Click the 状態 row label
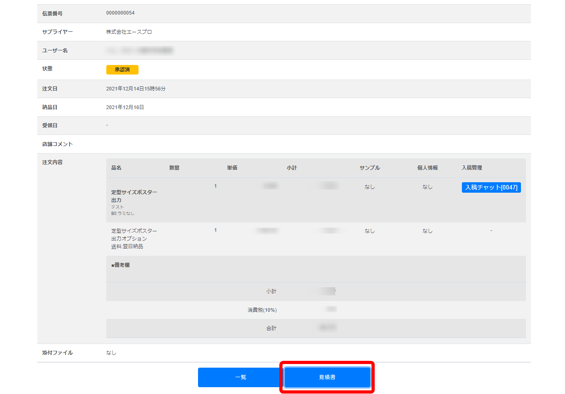This screenshot has height=394, width=565. pyautogui.click(x=47, y=69)
